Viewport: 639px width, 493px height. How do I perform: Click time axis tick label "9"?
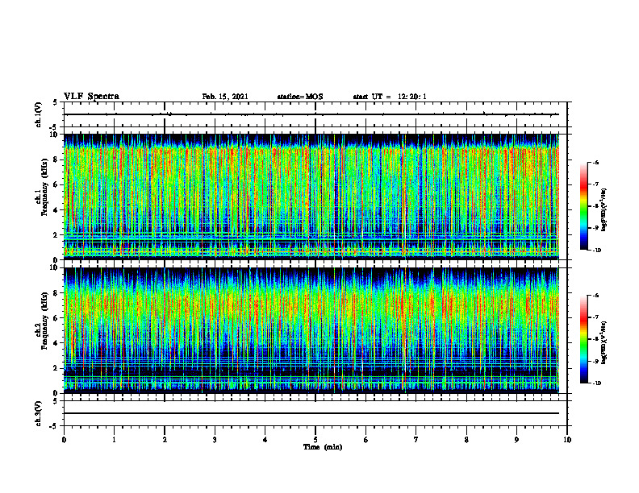(x=516, y=440)
